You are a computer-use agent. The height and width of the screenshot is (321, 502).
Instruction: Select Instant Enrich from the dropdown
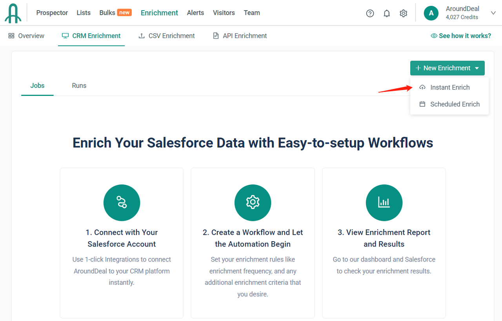point(449,87)
